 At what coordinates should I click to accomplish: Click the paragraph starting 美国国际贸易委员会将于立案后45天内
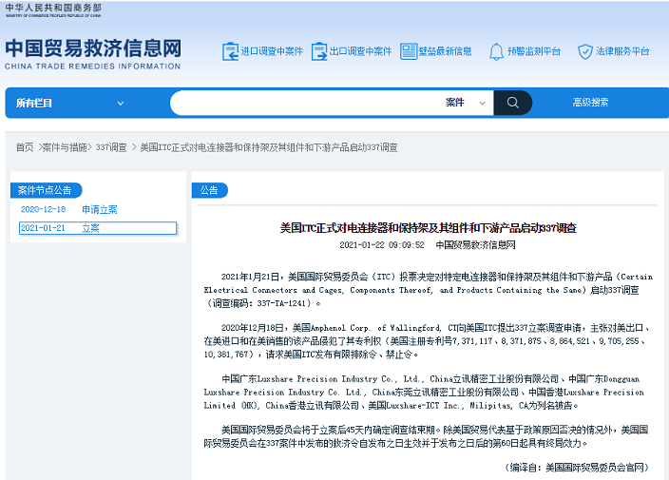click(x=426, y=436)
